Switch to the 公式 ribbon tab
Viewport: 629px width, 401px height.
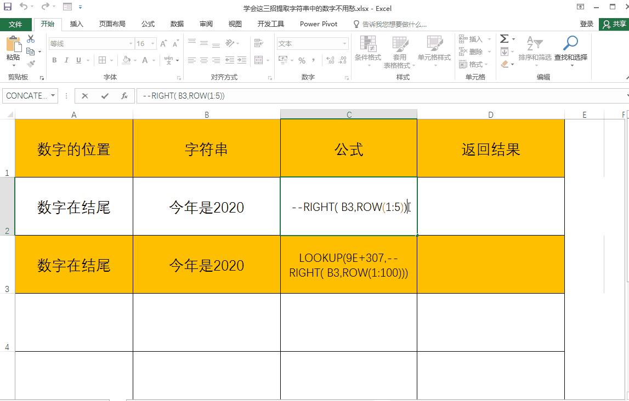(x=147, y=24)
